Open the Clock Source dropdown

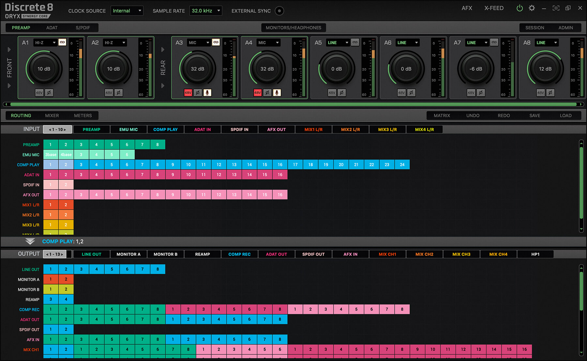pos(127,11)
